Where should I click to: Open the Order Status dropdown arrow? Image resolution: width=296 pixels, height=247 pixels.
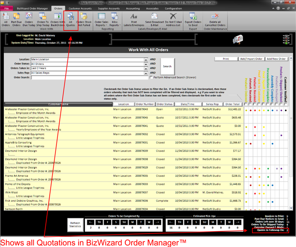pyautogui.click(x=146, y=64)
